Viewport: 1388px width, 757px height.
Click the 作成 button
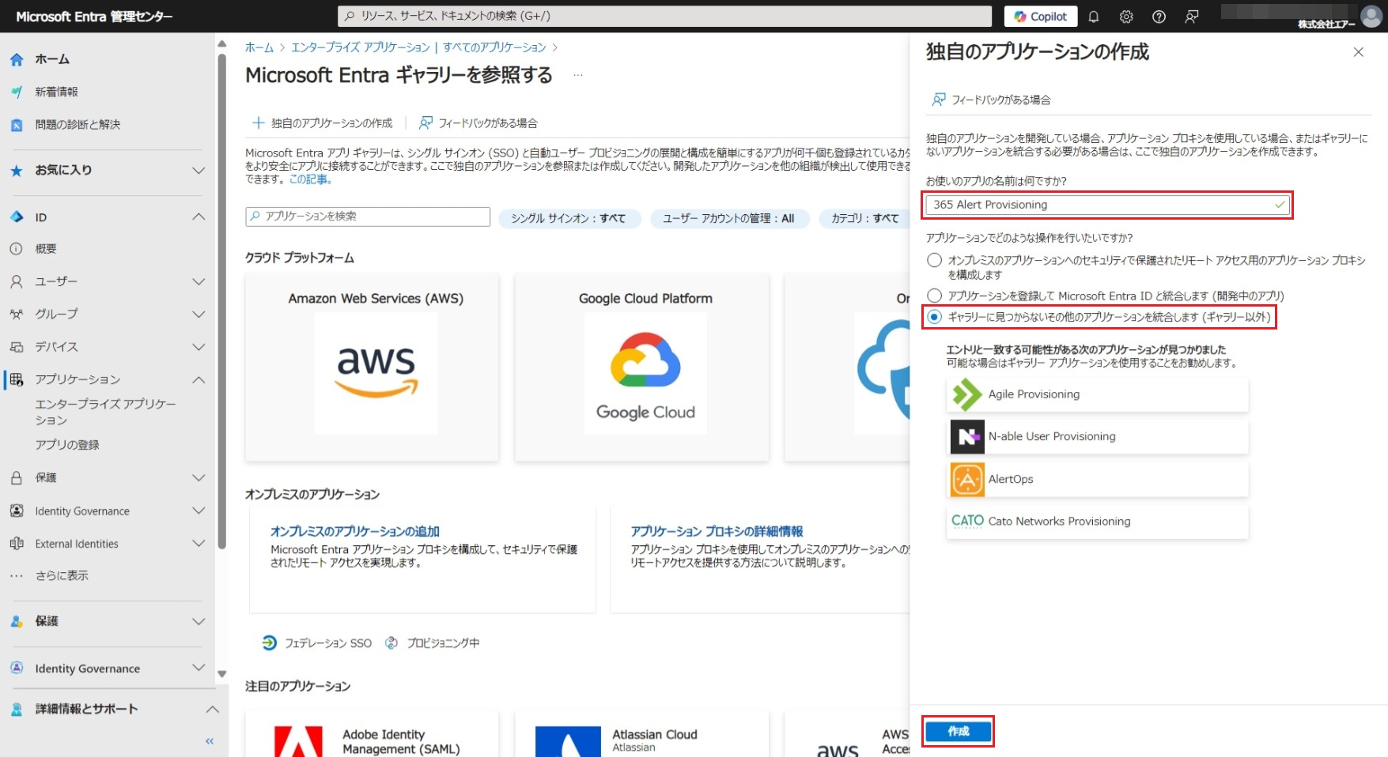pyautogui.click(x=958, y=732)
